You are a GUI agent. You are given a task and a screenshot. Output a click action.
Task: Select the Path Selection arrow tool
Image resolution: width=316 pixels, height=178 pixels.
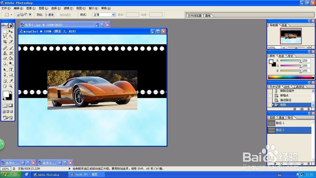coord(5,70)
